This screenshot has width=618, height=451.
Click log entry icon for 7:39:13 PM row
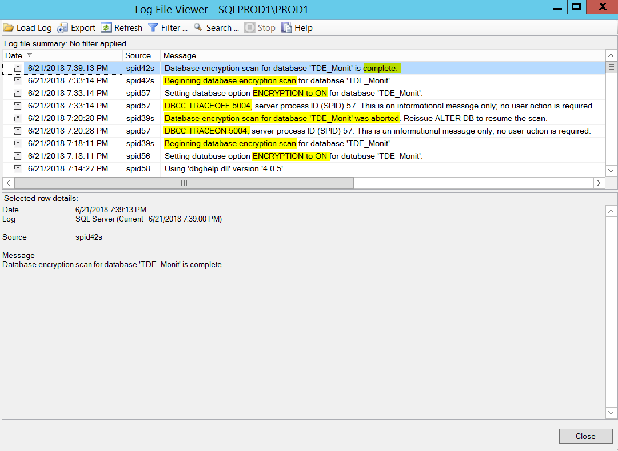point(18,68)
